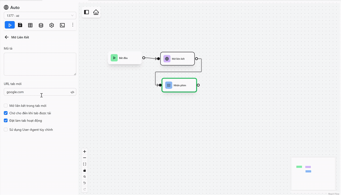This screenshot has width=341, height=195.
Task: Zoom in on the canvas
Action: 84,151
